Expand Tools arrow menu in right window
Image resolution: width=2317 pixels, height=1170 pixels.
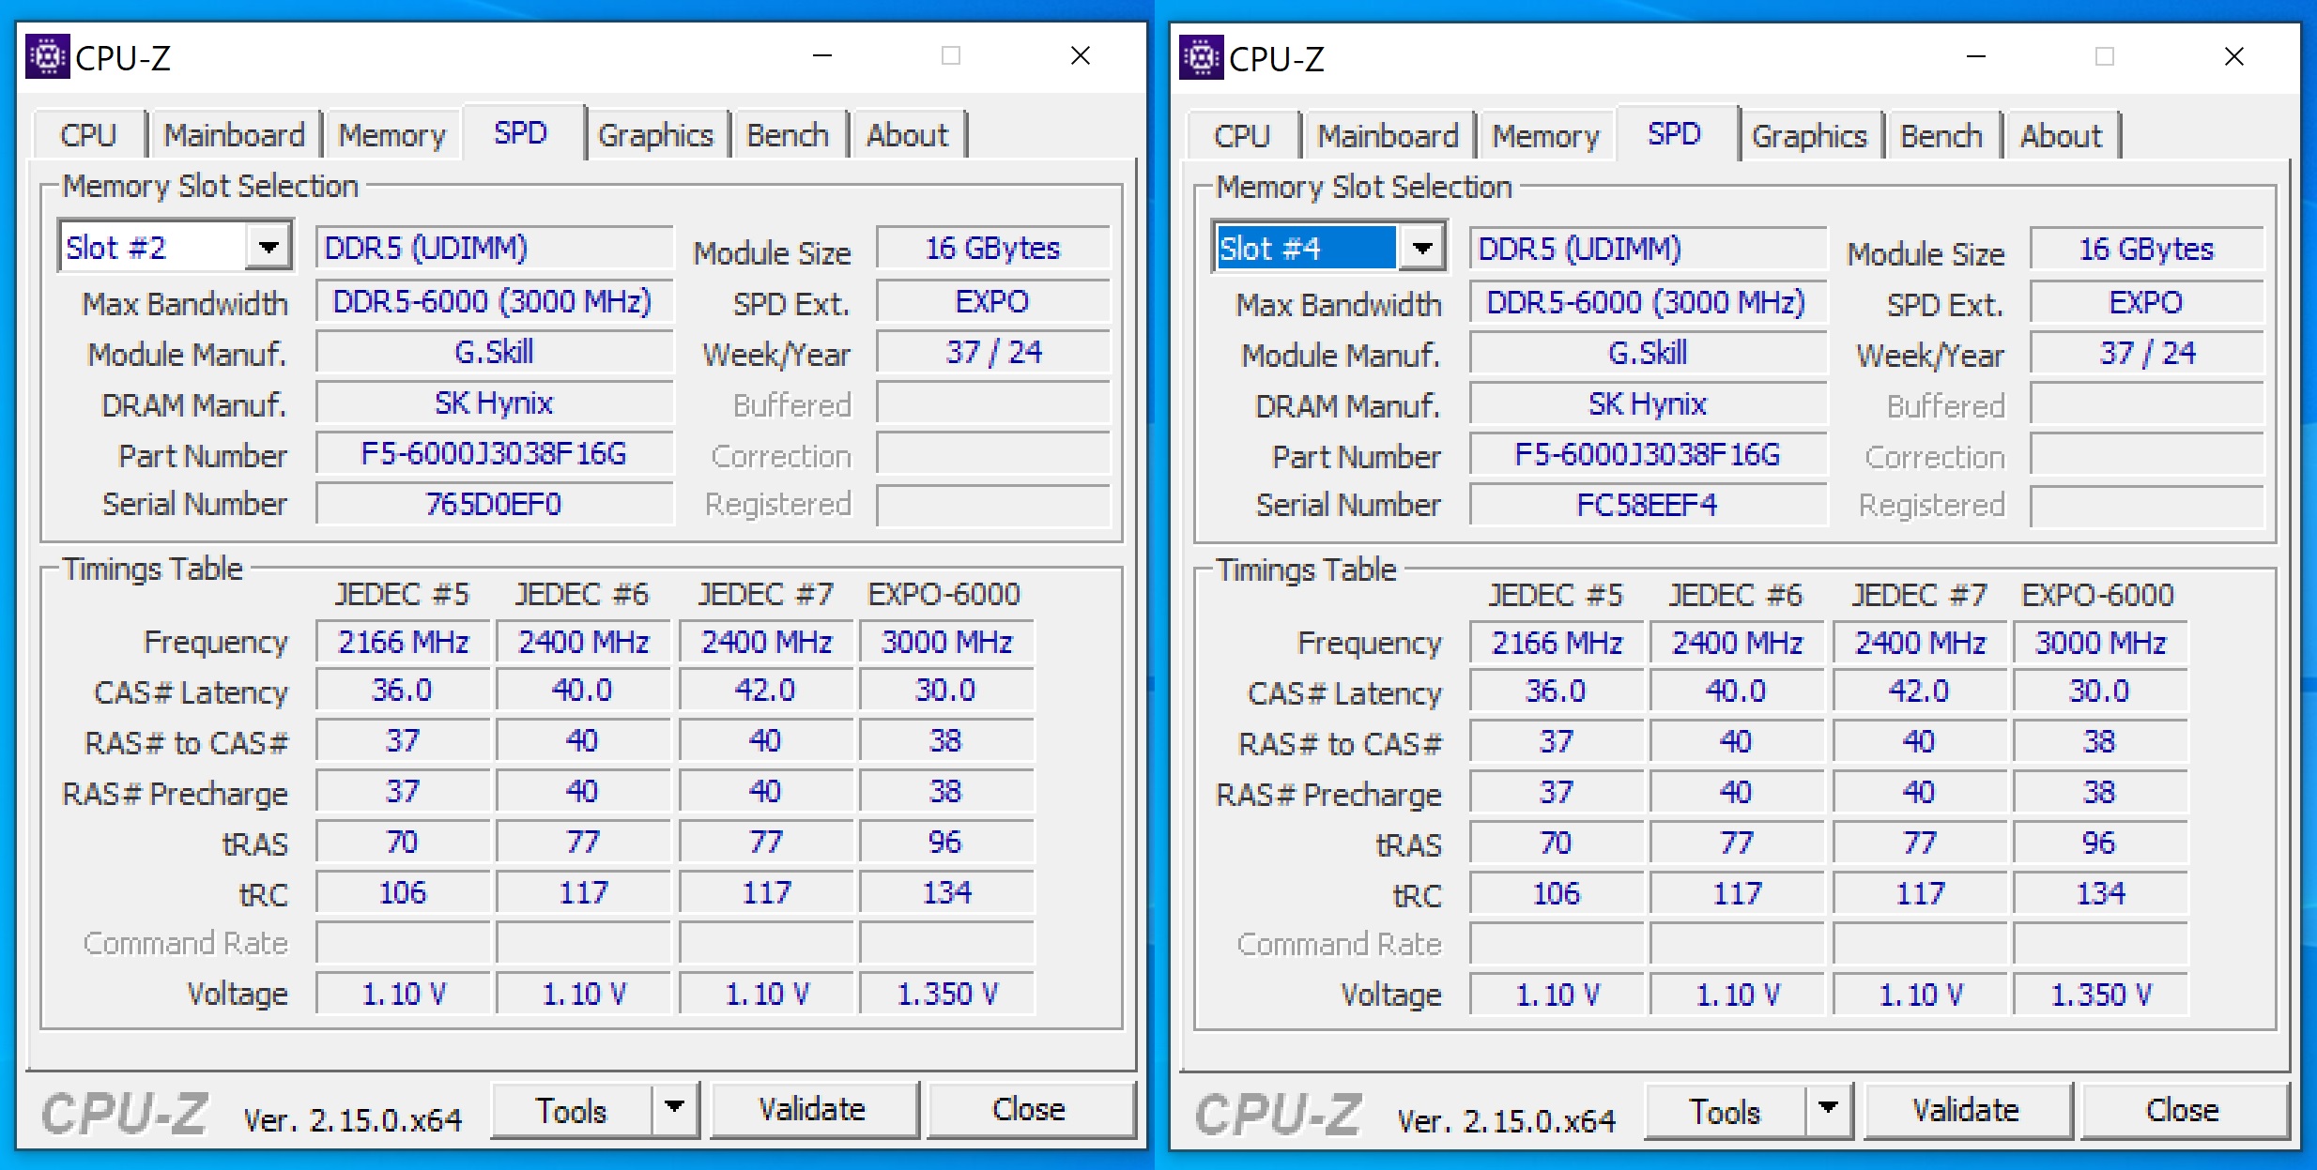(x=1829, y=1111)
